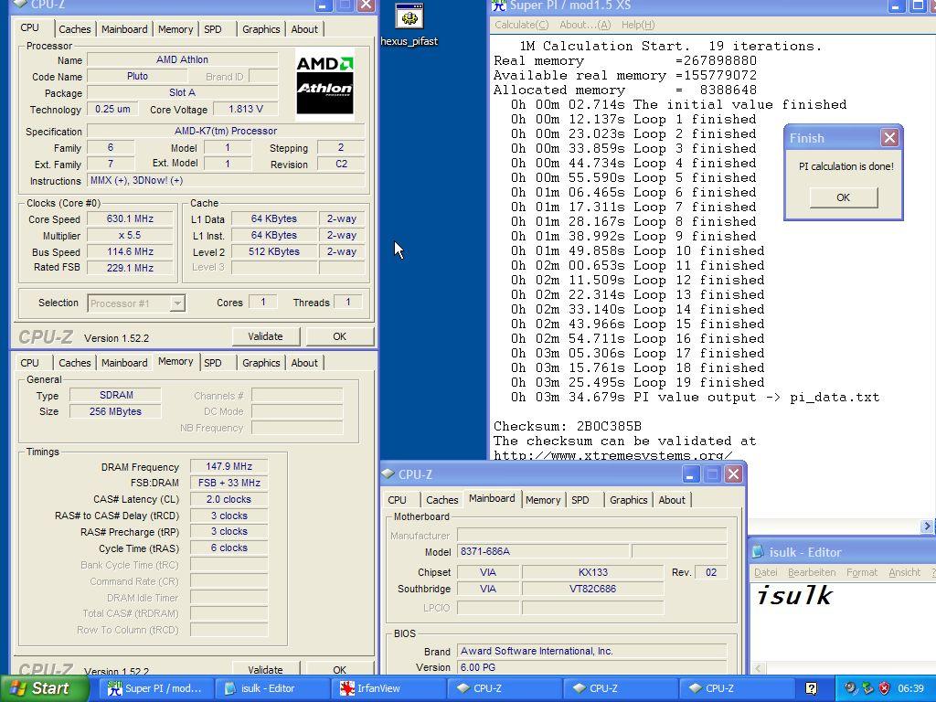Click OK in the Memory CPU-Z window
936x702 pixels.
[x=340, y=669]
